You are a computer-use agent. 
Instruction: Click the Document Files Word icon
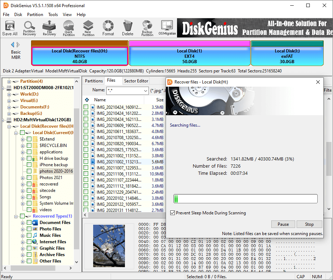(x=35, y=223)
